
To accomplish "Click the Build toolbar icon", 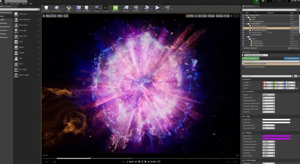I will (x=147, y=8).
